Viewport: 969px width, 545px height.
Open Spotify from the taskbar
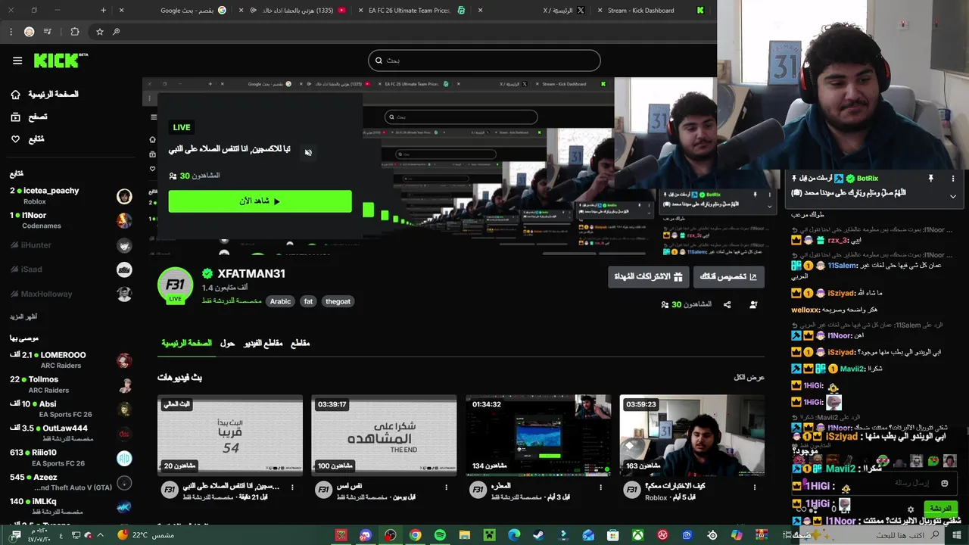[x=440, y=535]
